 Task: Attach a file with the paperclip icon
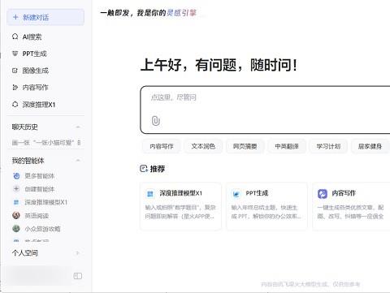point(155,121)
